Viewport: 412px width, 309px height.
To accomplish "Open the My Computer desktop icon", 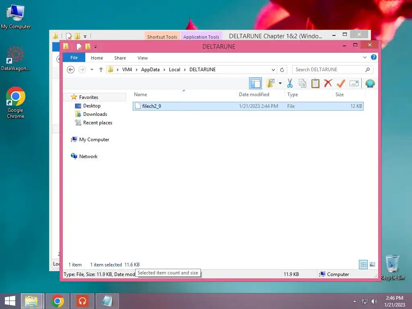I will (x=16, y=16).
